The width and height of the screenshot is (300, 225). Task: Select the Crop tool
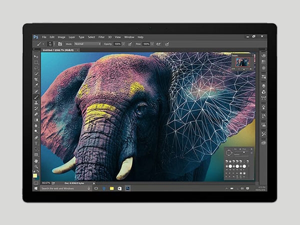36,79
